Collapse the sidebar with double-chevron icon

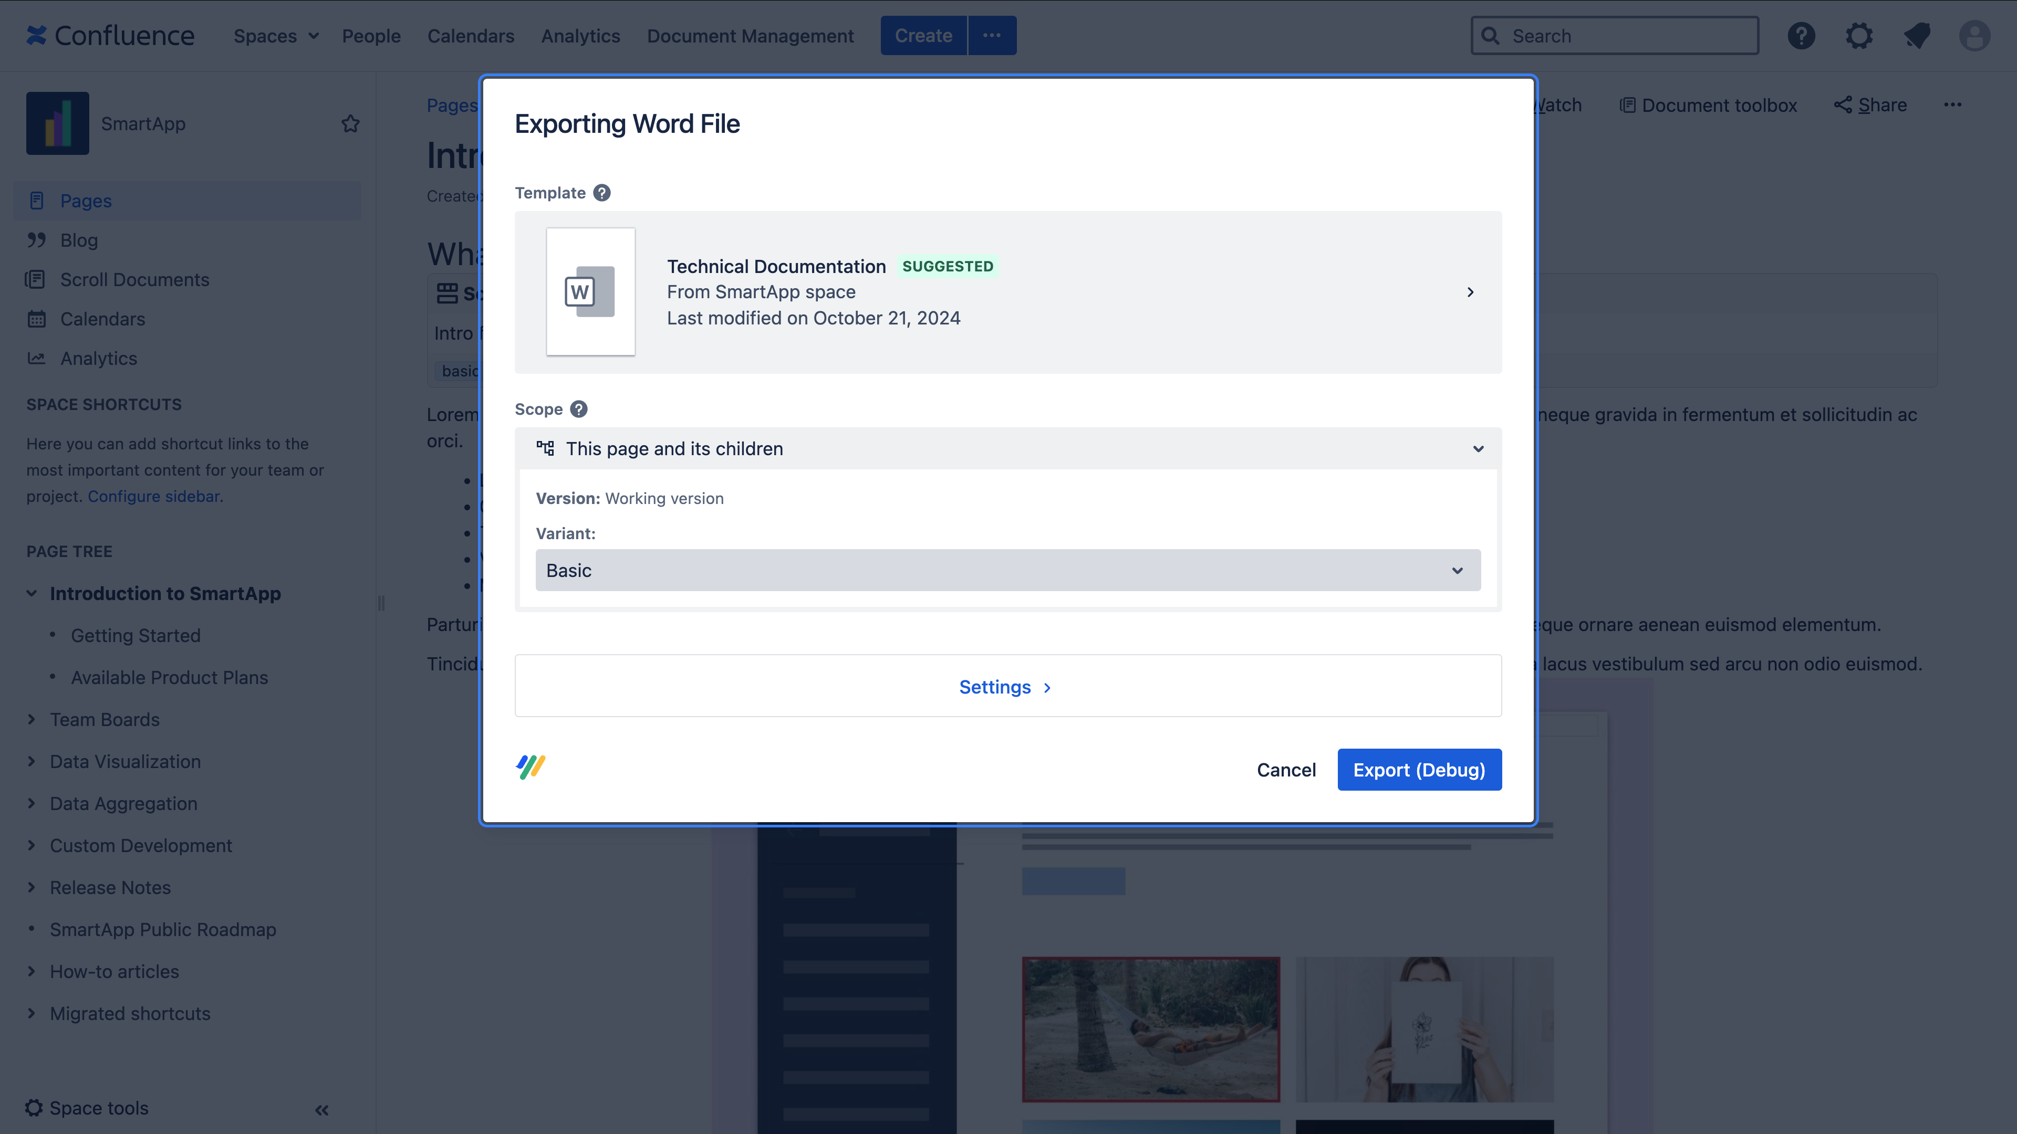pos(322,1110)
